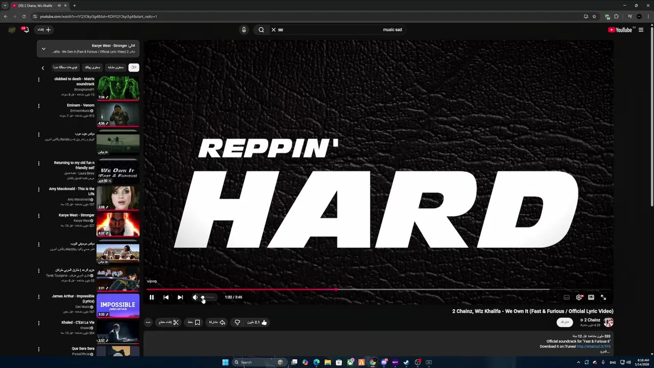Reload the page in Chrome
This screenshot has width=654, height=368.
point(24,16)
